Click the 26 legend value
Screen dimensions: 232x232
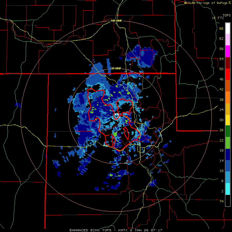[221, 130]
